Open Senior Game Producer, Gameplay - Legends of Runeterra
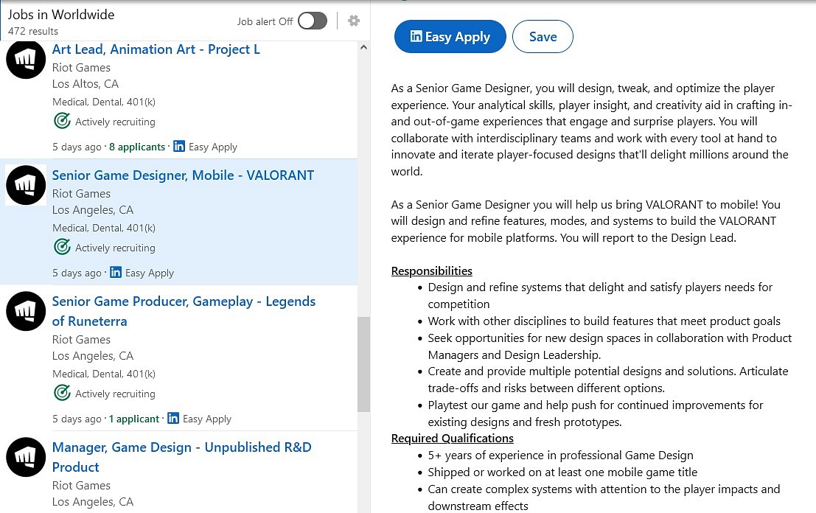Screen dimensions: 816x513 [x=184, y=311]
